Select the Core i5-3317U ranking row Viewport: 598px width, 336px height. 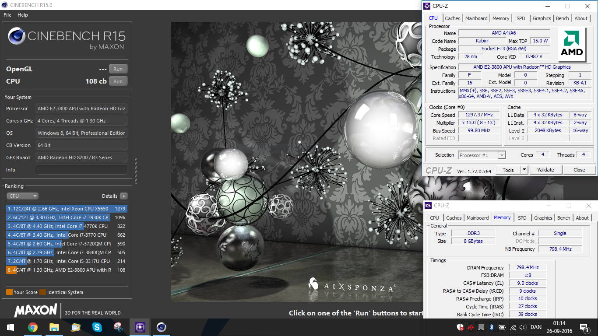[67, 261]
